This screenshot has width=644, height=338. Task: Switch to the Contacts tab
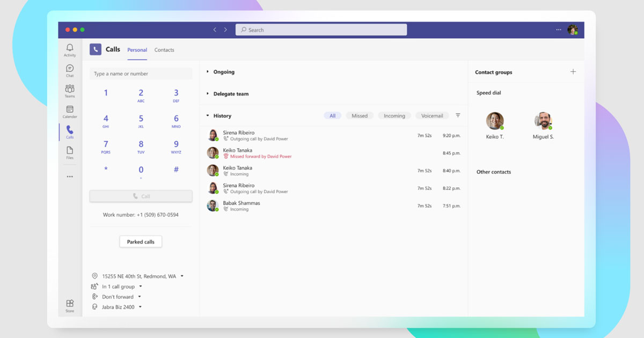(164, 50)
